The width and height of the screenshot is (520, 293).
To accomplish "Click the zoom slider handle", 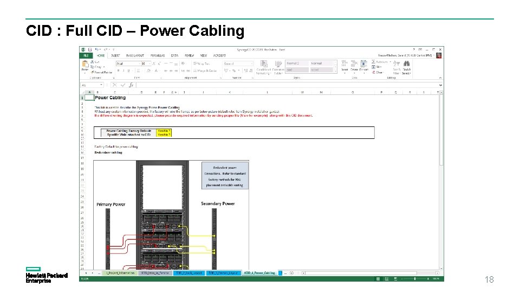I will click(415, 279).
